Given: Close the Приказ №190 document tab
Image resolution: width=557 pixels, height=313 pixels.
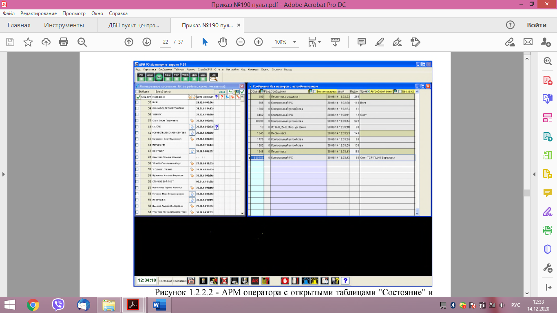Looking at the screenshot, I should click(239, 25).
